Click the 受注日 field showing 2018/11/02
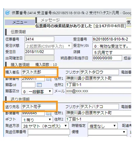This screenshot has width=136, height=145. (39, 52)
